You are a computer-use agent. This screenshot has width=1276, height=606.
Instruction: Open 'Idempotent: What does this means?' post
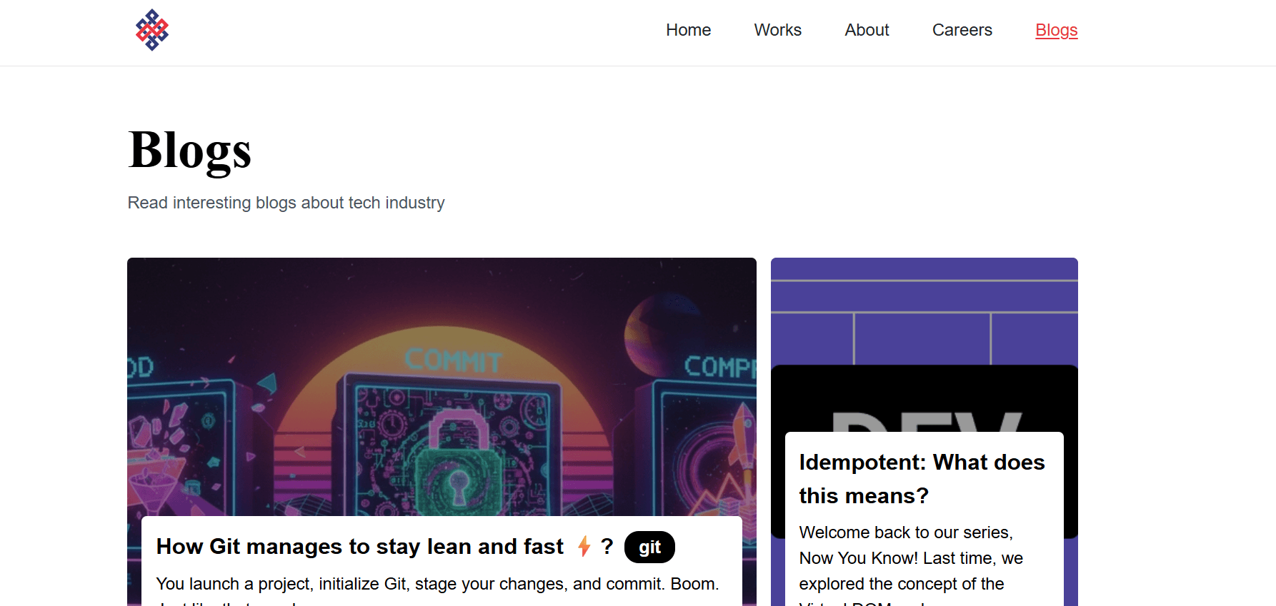click(x=922, y=479)
